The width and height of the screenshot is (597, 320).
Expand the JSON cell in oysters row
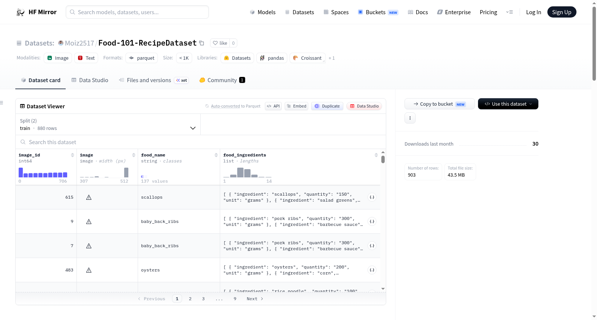pos(372,270)
